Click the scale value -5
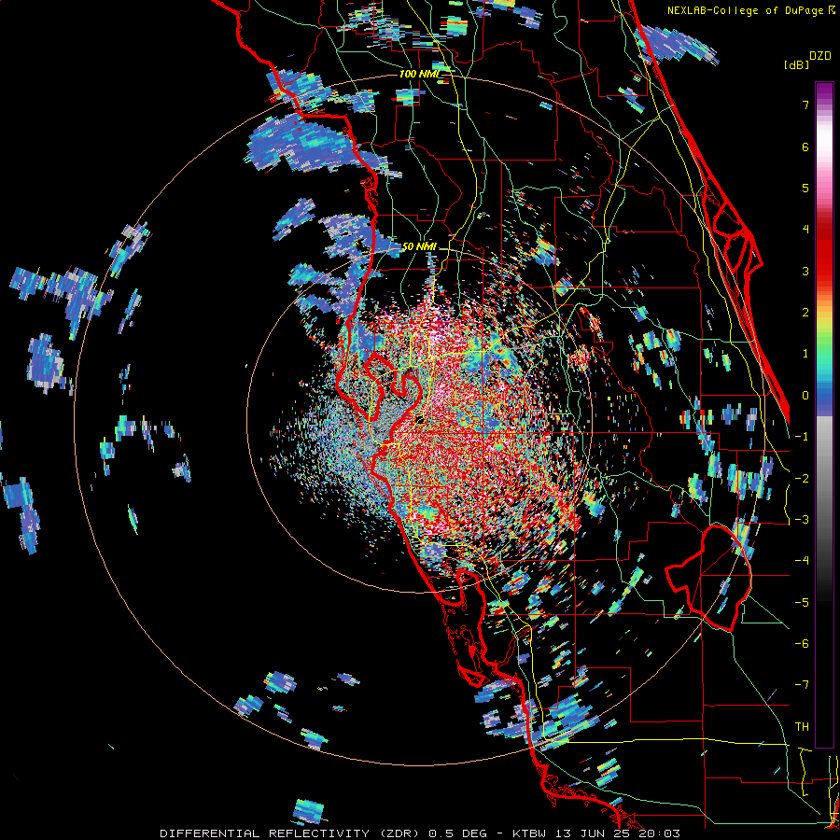 tap(802, 603)
